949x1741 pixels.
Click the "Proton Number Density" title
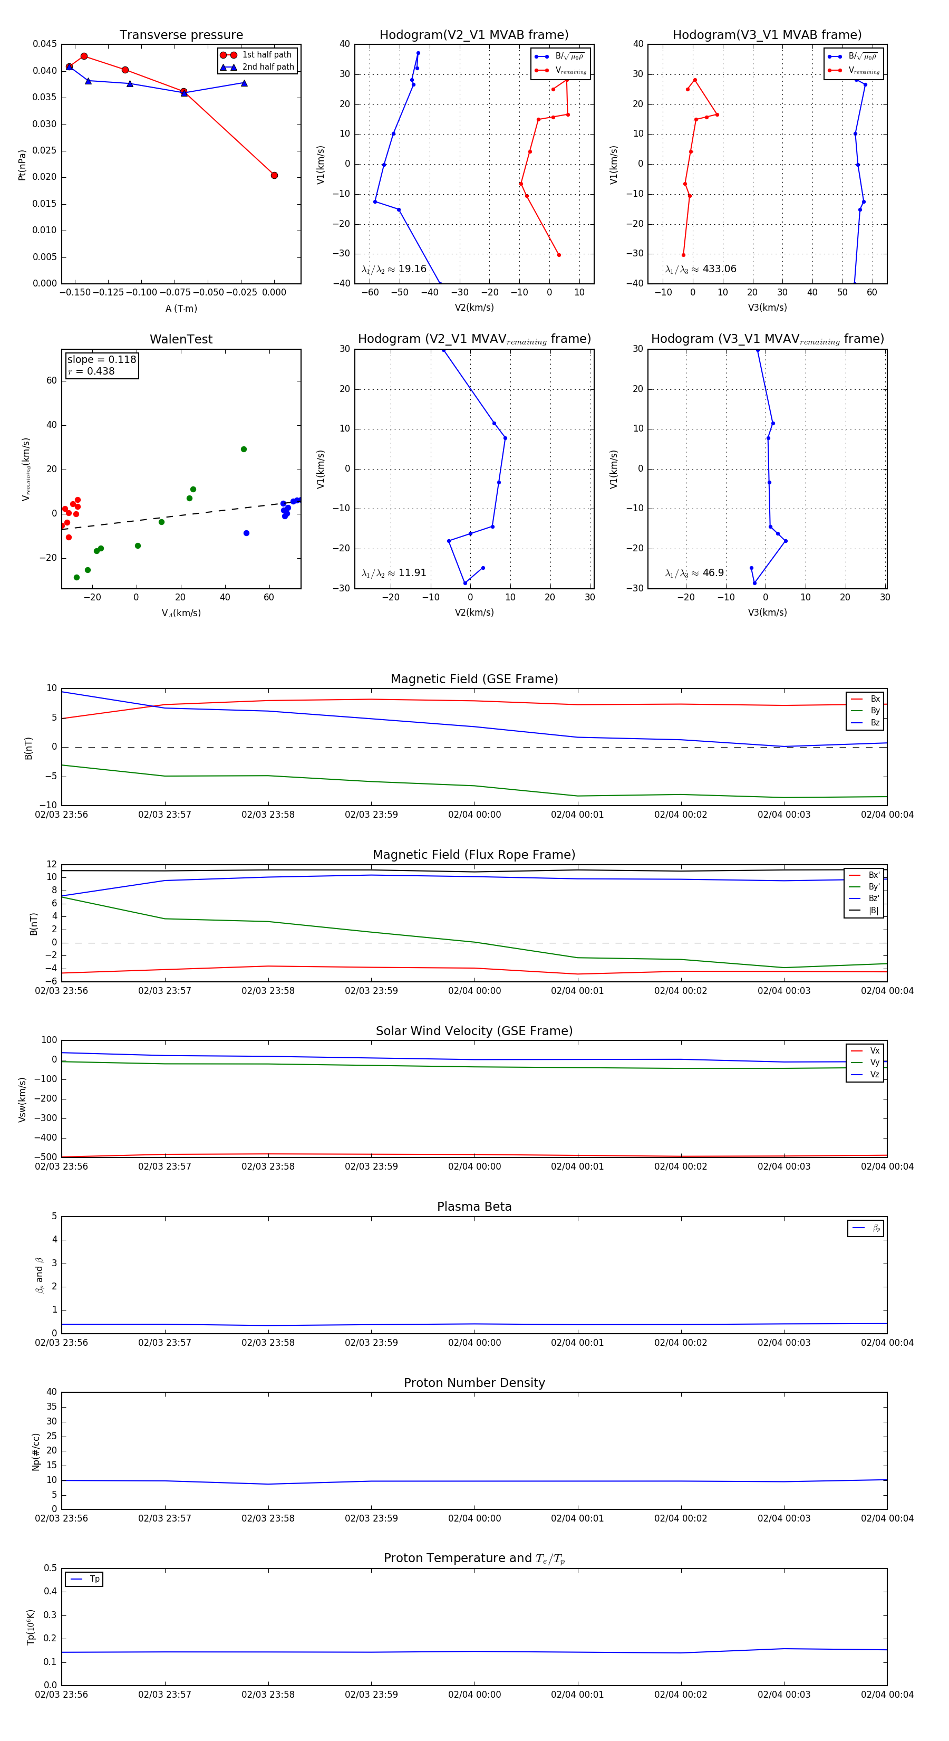(x=474, y=1383)
